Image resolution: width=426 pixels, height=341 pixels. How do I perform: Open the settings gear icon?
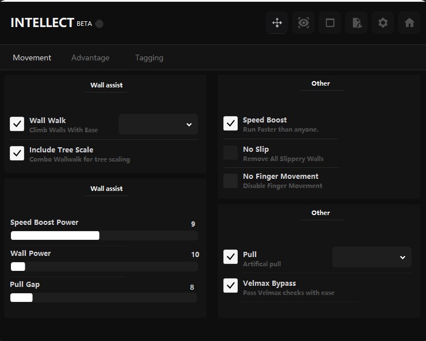[383, 23]
